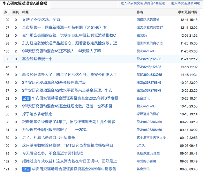This screenshot has width=203, height=173.
Task: View author 股友mZTw3J on 11-25 post
Action: [x=146, y=51]
